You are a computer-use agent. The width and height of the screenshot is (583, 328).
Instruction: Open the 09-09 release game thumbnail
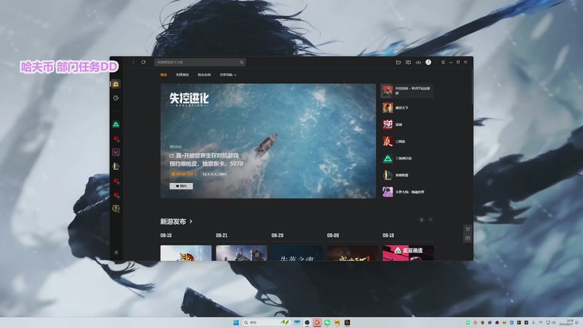tap(353, 253)
